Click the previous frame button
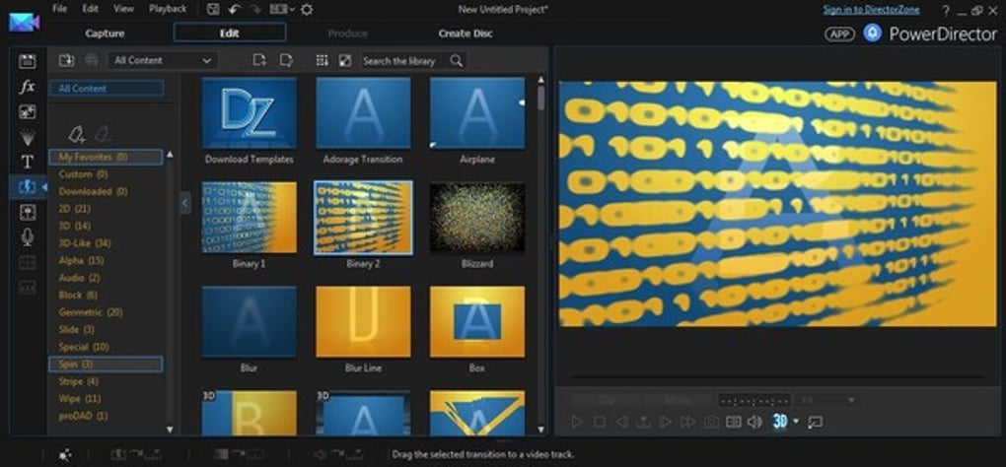 (621, 422)
